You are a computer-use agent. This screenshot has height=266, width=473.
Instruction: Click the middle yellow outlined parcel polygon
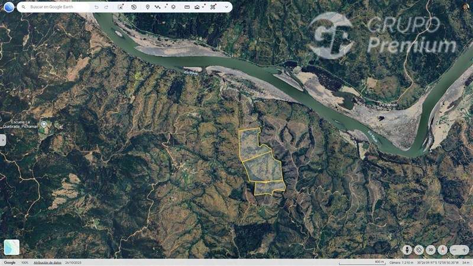click(x=263, y=168)
